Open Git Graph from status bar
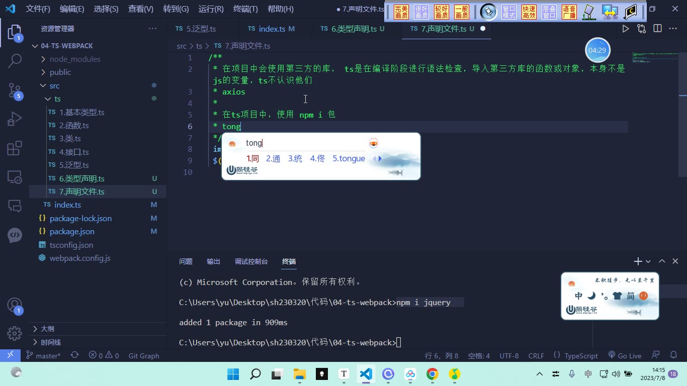Viewport: 687px width, 386px height. [144, 355]
